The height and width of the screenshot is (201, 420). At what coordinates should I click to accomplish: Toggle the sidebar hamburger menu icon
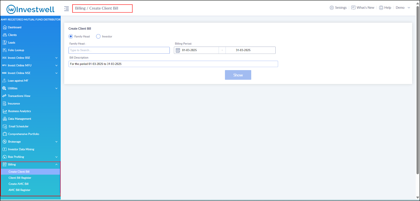pos(66,9)
